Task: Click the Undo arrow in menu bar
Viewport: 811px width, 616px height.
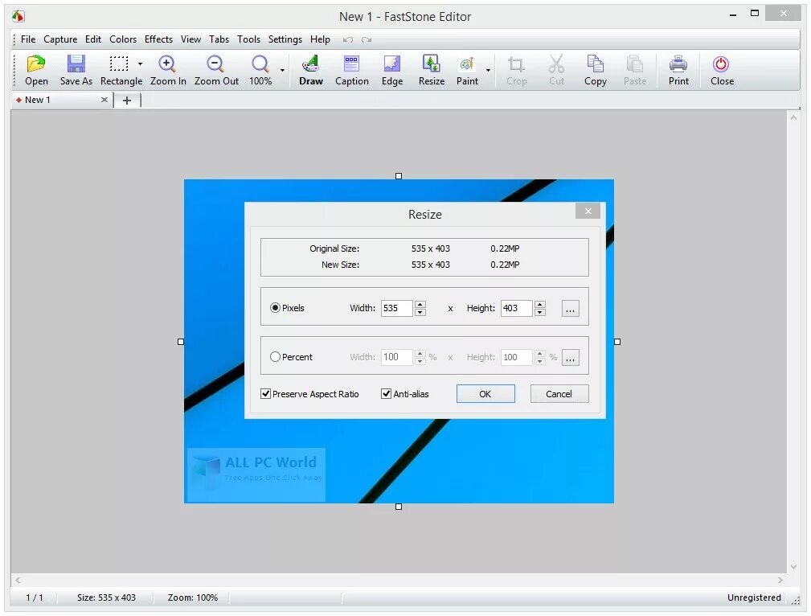Action: point(348,40)
